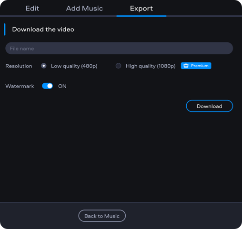Click the Resolution label
This screenshot has height=229, width=242.
pyautogui.click(x=19, y=66)
